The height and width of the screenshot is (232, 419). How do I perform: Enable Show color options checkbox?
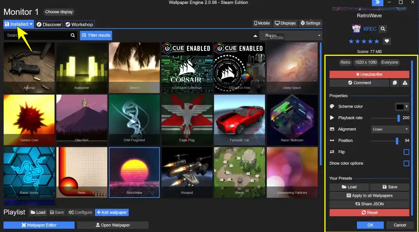406,163
